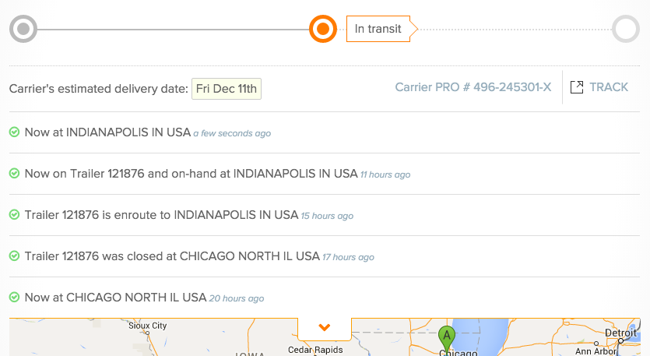650x356 pixels.
Task: Click the external-link icon beside TRACK
Action: click(577, 87)
